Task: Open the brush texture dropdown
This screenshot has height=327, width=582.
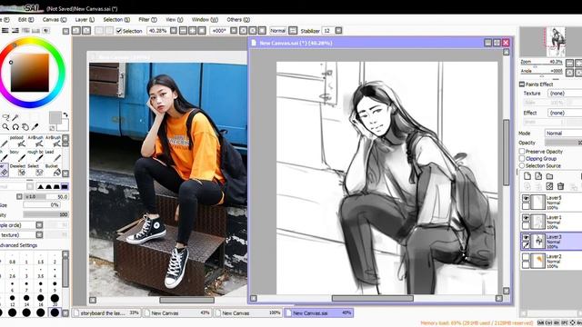Action: pyautogui.click(x=39, y=234)
